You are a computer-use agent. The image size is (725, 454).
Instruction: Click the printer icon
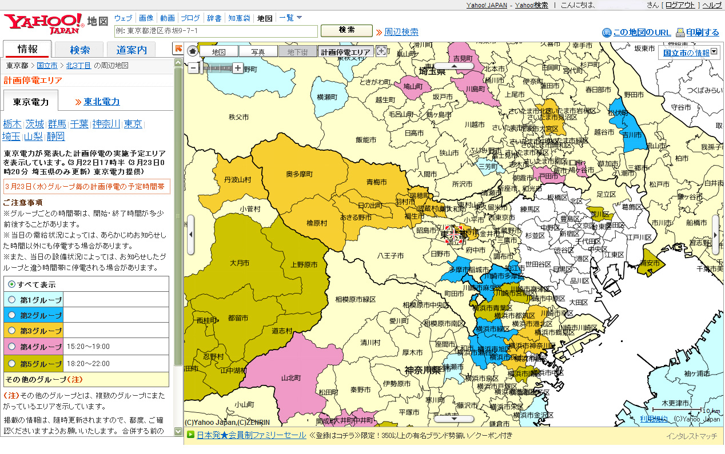680,33
